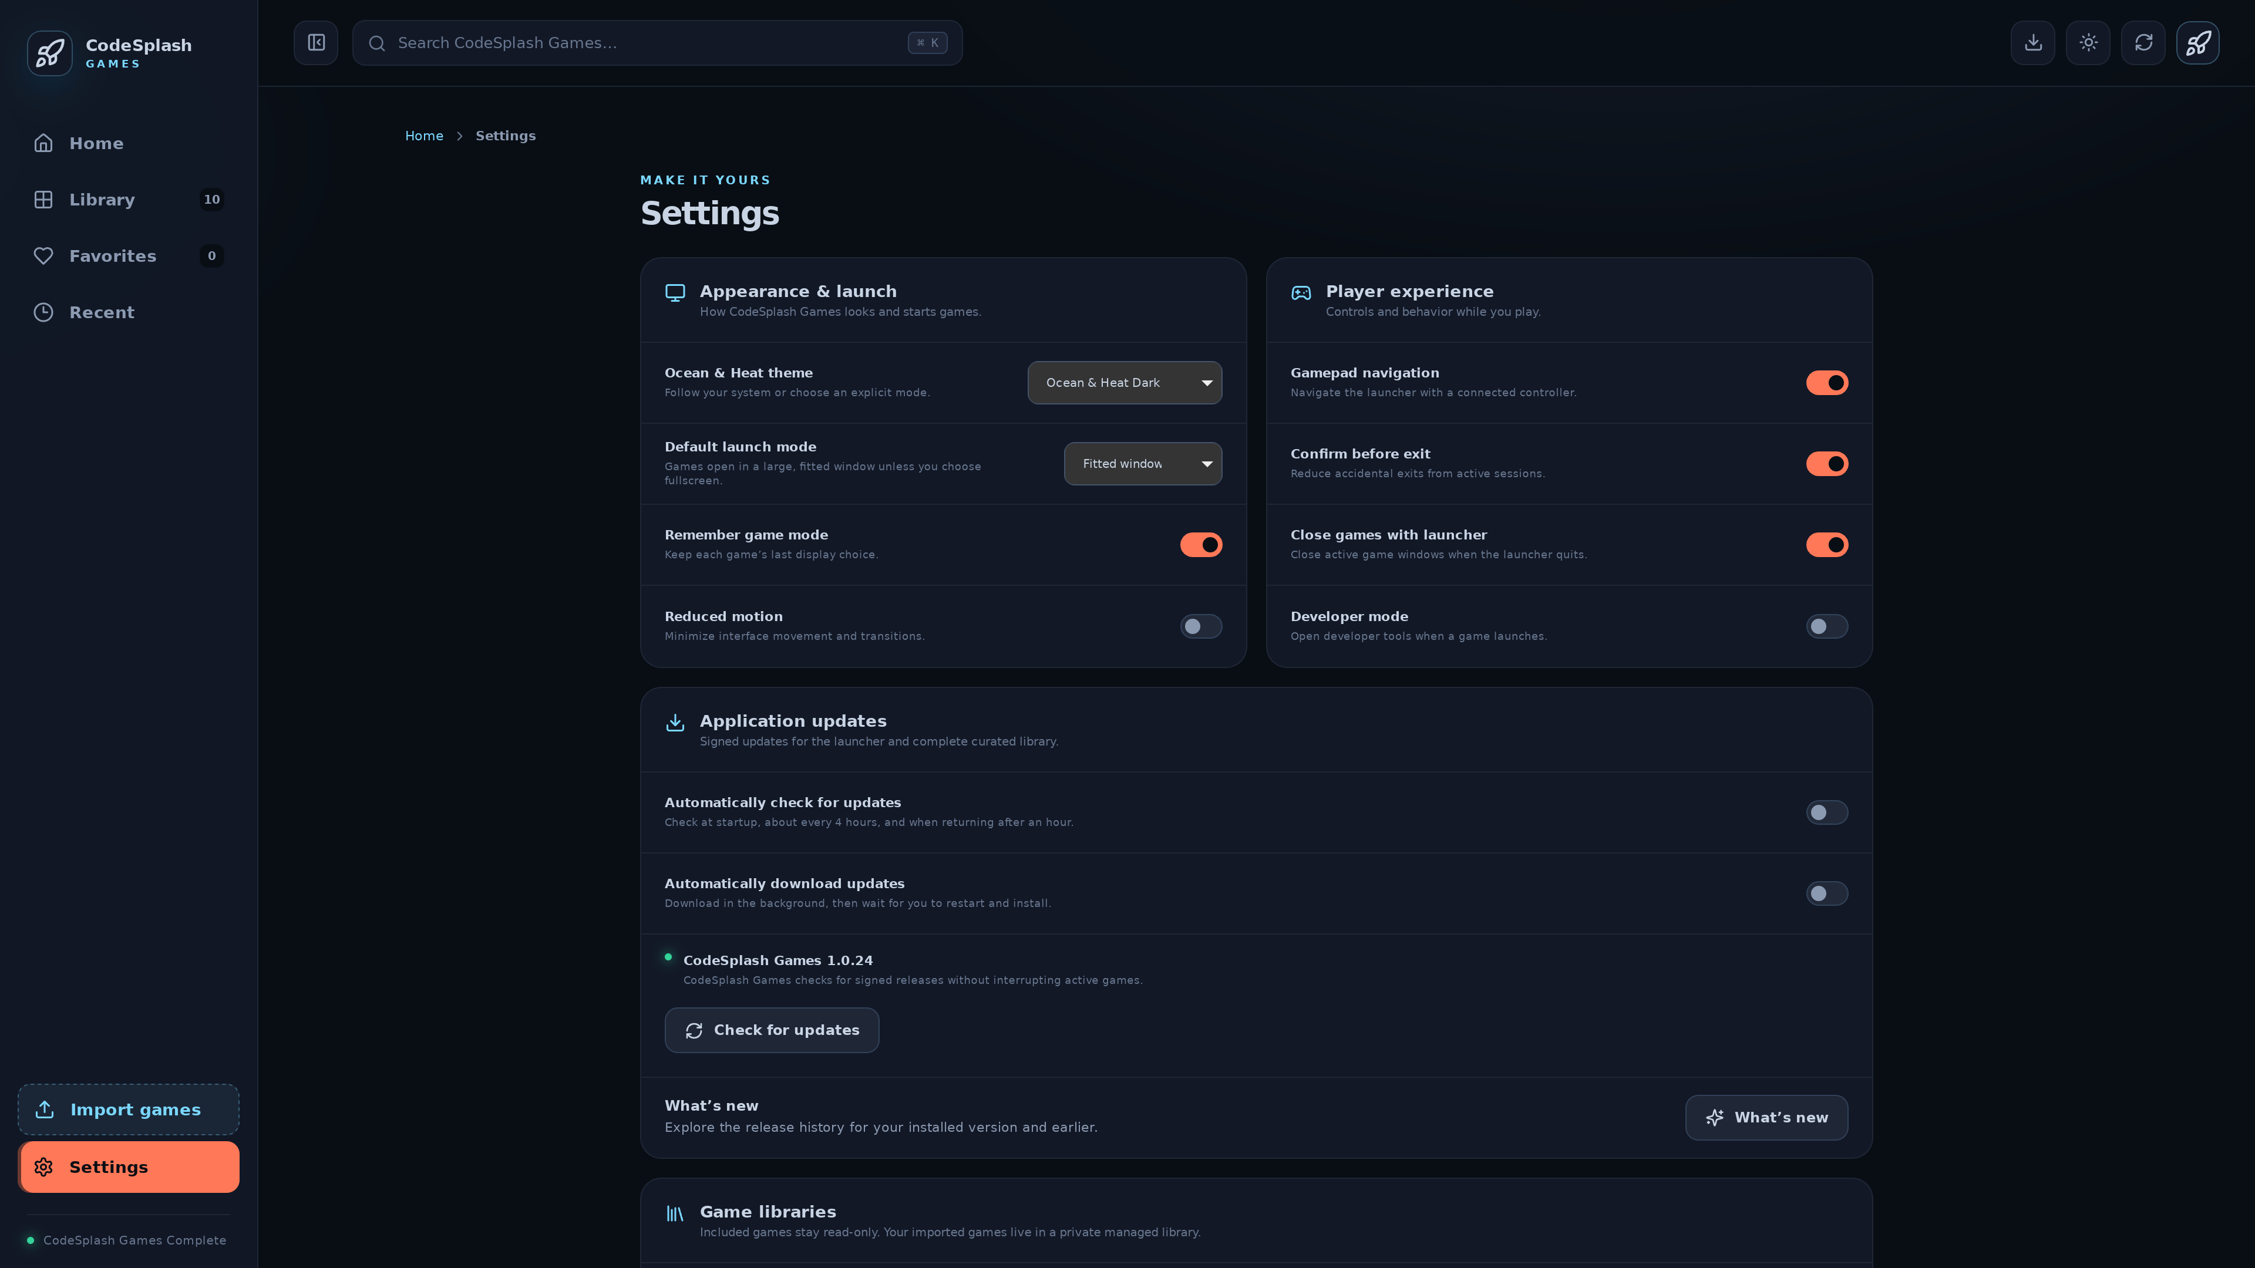The width and height of the screenshot is (2255, 1268).
Task: Click the Game libraries heading
Action: 768,1212
